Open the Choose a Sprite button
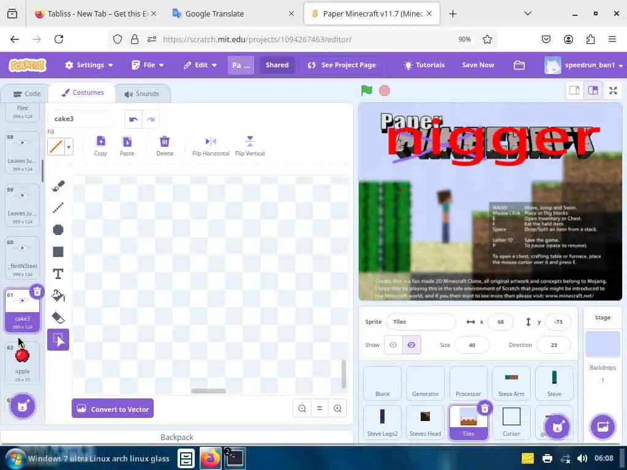This screenshot has height=470, width=627. point(557,427)
